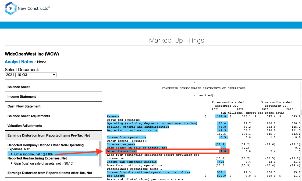Open the Income Statement section
Image resolution: width=302 pixels, height=181 pixels.
[53, 97]
